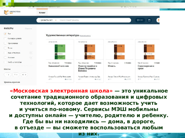
Task: Check the Тесты filter checkbox
Action: [x=5, y=48]
